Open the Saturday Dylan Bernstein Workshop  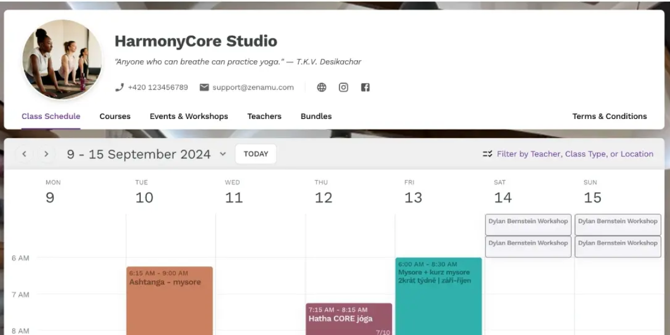pos(528,224)
